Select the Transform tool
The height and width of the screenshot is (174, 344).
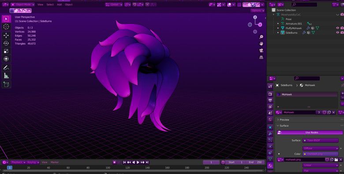tap(6, 59)
